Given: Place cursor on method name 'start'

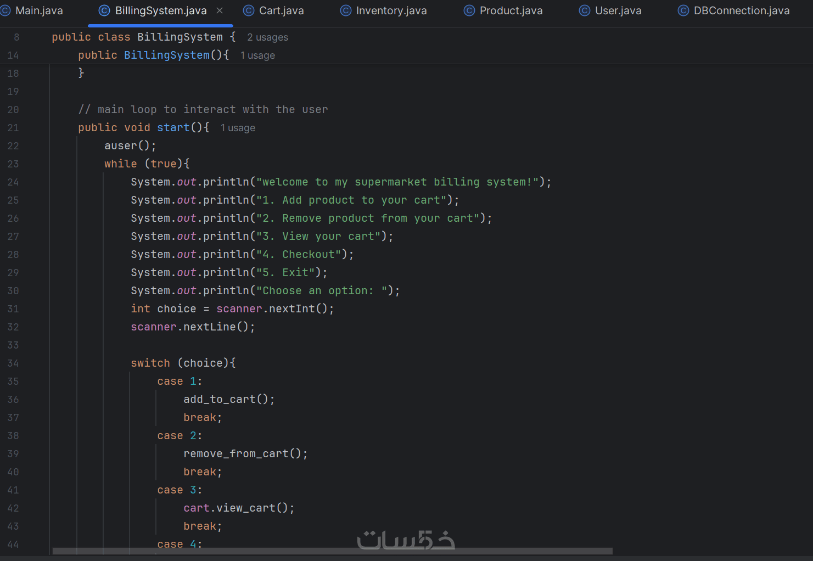Looking at the screenshot, I should point(173,128).
